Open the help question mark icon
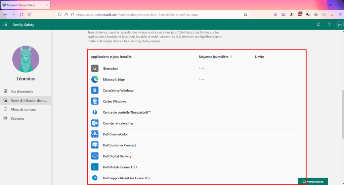The image size is (344, 185). click(x=329, y=24)
